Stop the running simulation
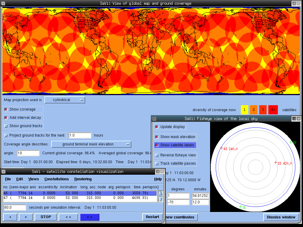 click(46, 217)
